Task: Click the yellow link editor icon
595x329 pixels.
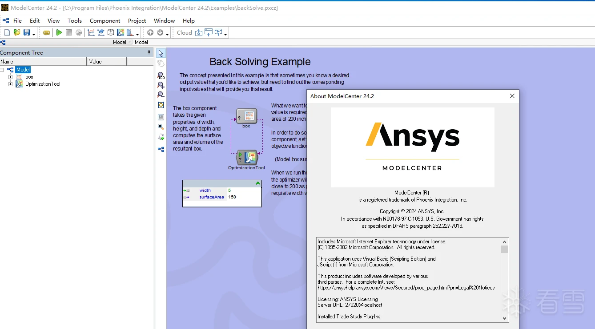Action: (x=47, y=32)
